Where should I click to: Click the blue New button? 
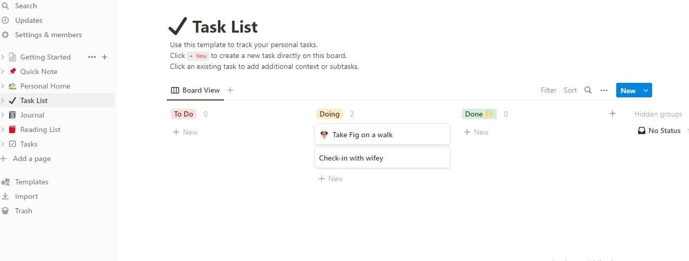[628, 90]
